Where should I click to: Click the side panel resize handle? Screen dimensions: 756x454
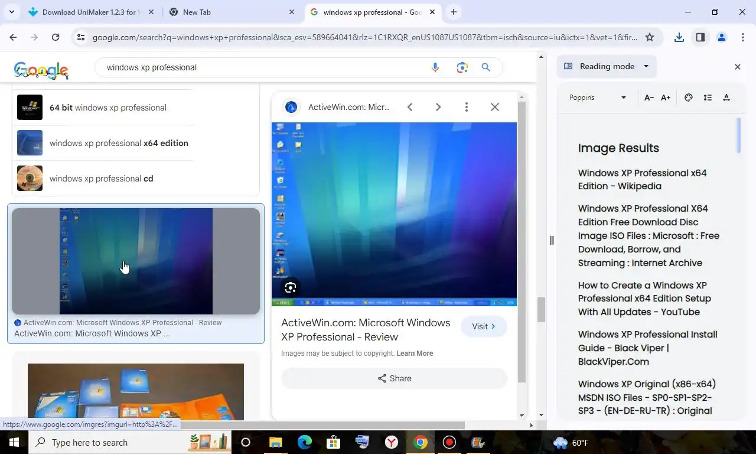(x=552, y=240)
